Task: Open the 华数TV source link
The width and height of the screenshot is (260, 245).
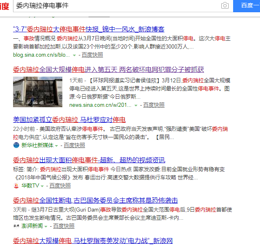Action: 30,185
